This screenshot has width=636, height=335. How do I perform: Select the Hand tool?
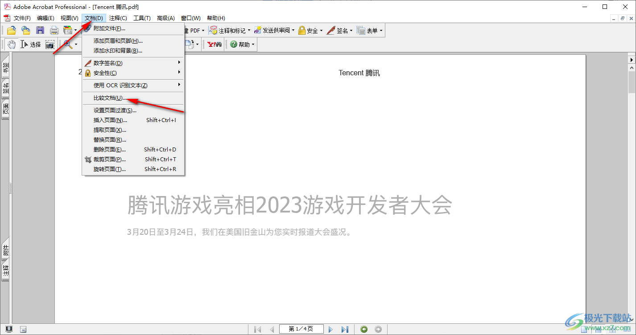11,44
